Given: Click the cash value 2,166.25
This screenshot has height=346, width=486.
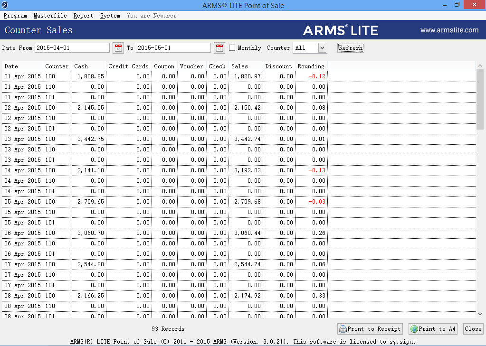Looking at the screenshot, I should pyautogui.click(x=91, y=296).
